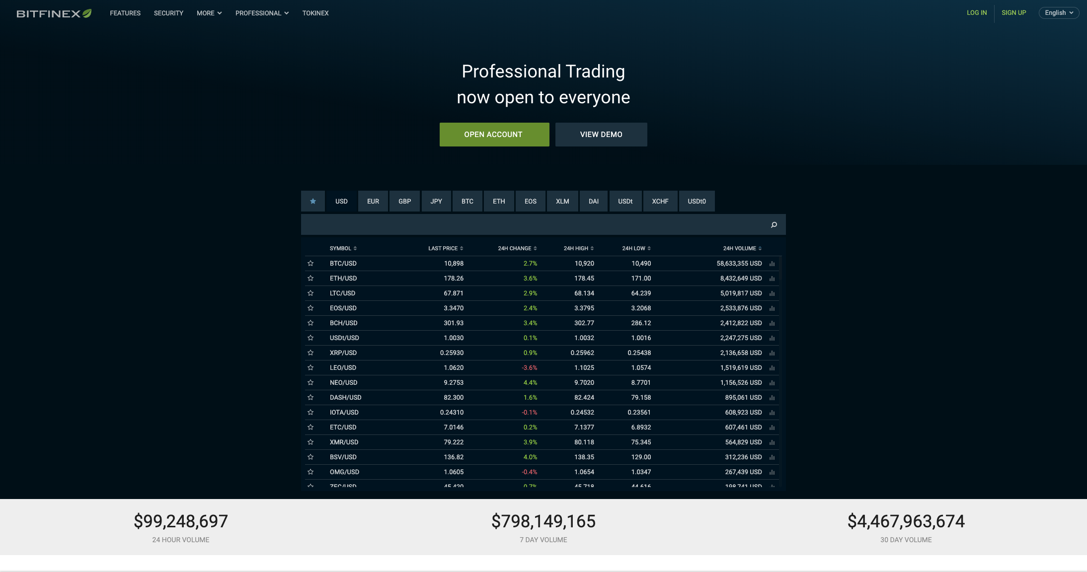Open the TOKINEX link

(x=315, y=13)
